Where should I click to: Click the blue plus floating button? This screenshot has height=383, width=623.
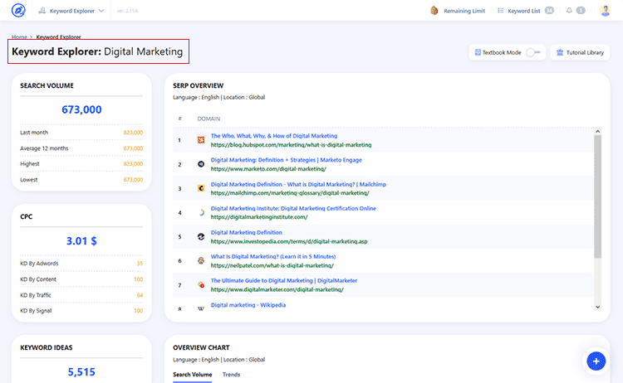596,361
